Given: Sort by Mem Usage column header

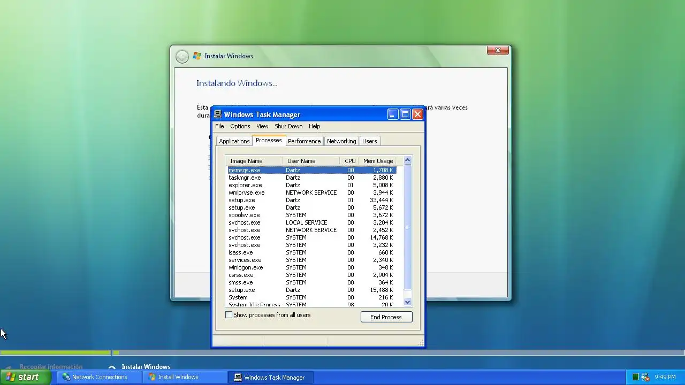Looking at the screenshot, I should tap(378, 161).
